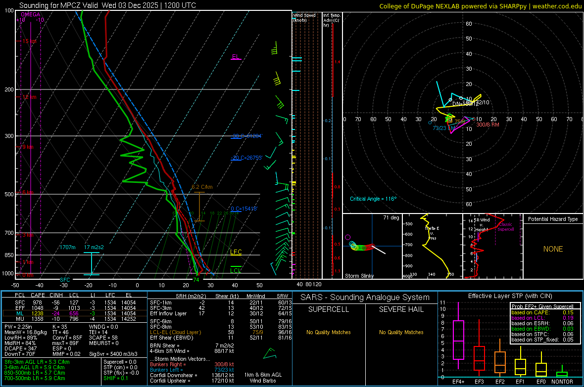Viewport: 584px width, 387px height.
Task: Click Sfc-3km AGL LR = 5.3 C/km
Action: click(x=37, y=362)
